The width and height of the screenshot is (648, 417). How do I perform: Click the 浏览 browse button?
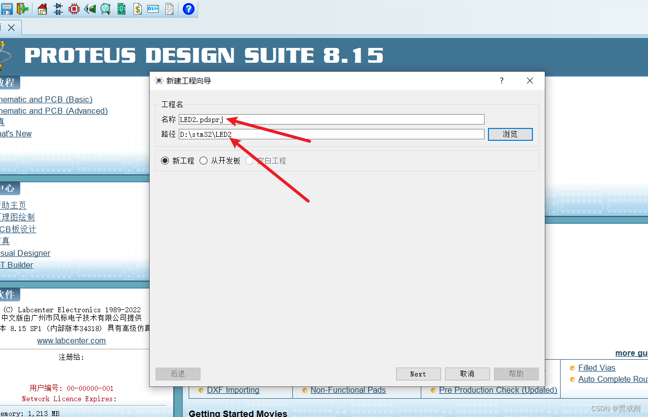510,134
